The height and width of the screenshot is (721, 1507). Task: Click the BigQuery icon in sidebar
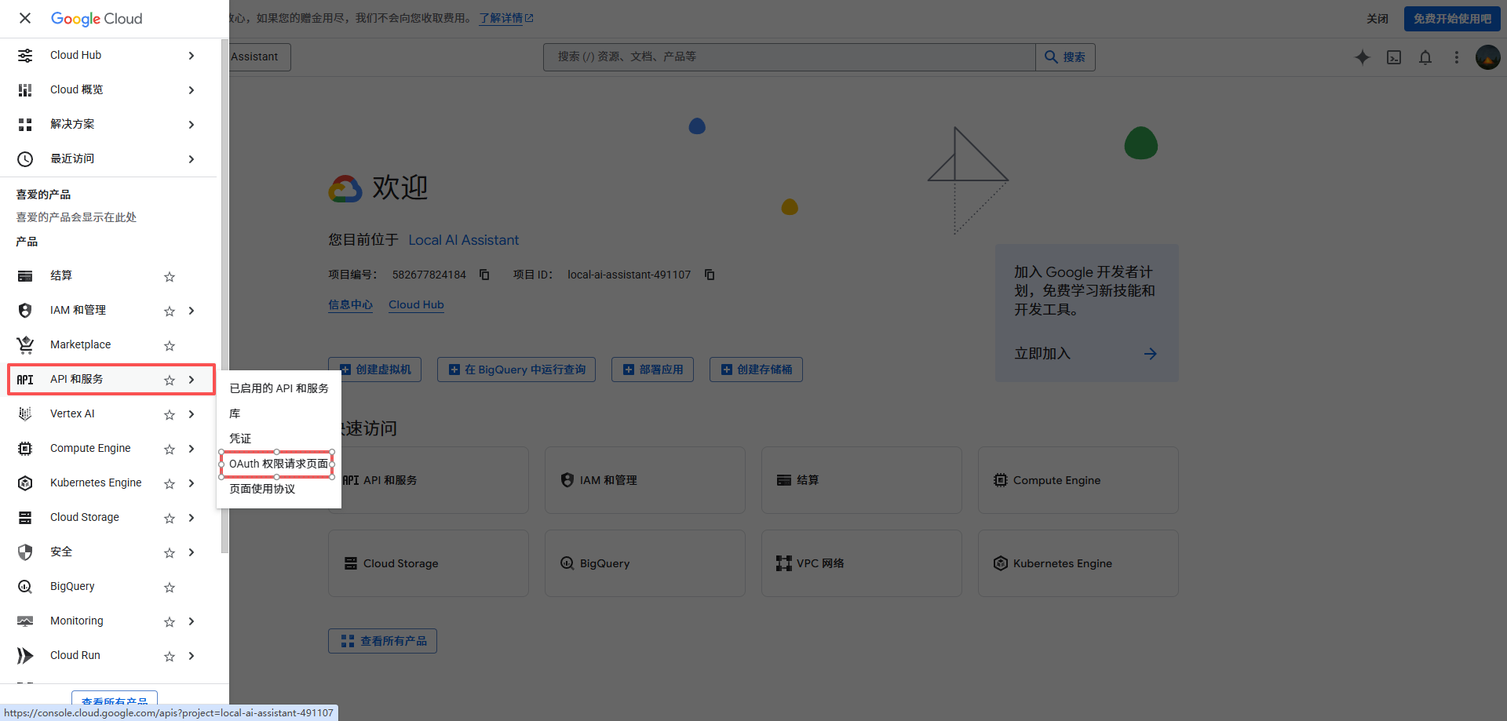click(25, 587)
